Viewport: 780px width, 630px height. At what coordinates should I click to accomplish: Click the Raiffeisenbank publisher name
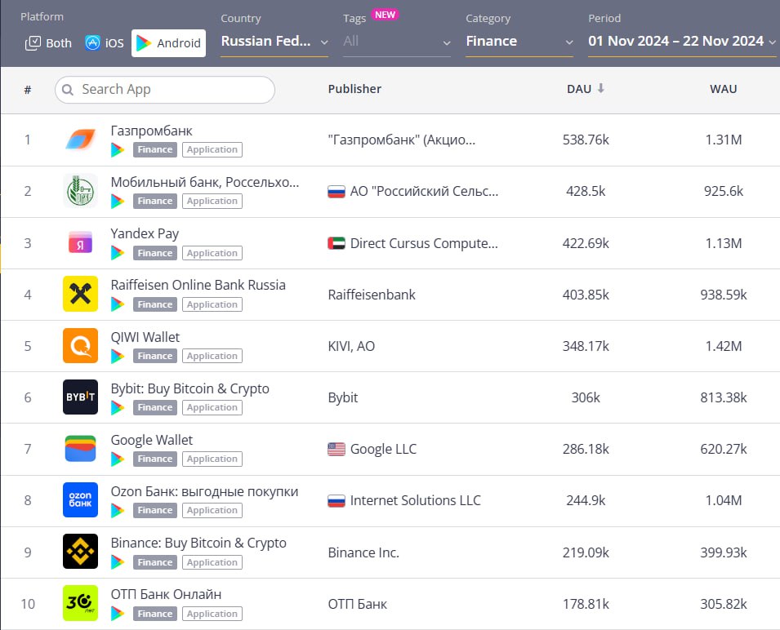tap(372, 295)
